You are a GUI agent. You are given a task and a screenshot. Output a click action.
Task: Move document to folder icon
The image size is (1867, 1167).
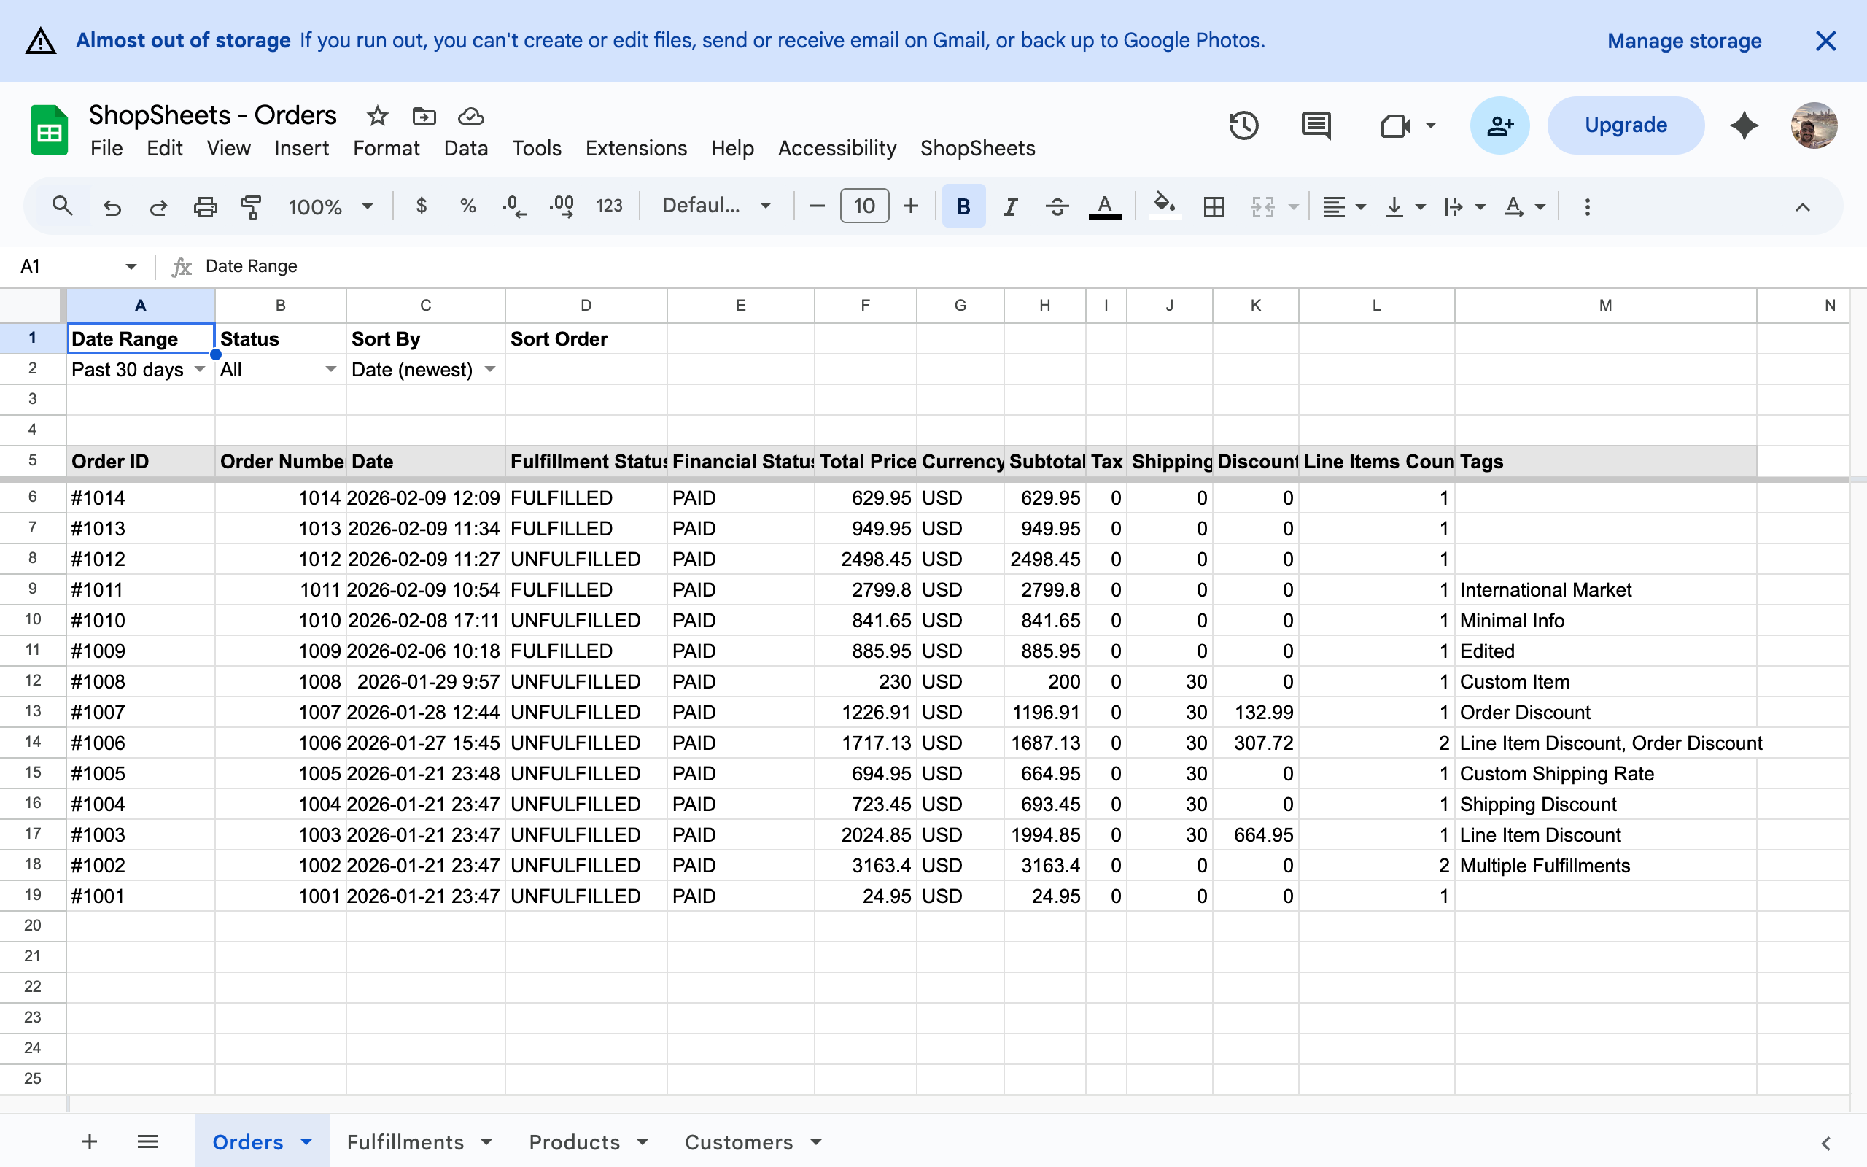coord(424,116)
